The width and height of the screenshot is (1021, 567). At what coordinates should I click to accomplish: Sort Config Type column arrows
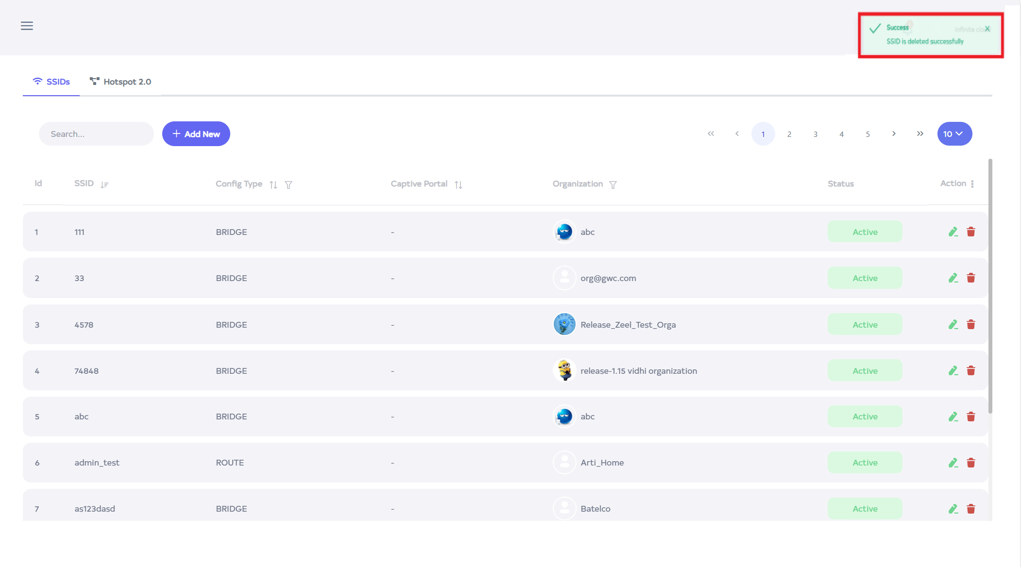pos(273,184)
